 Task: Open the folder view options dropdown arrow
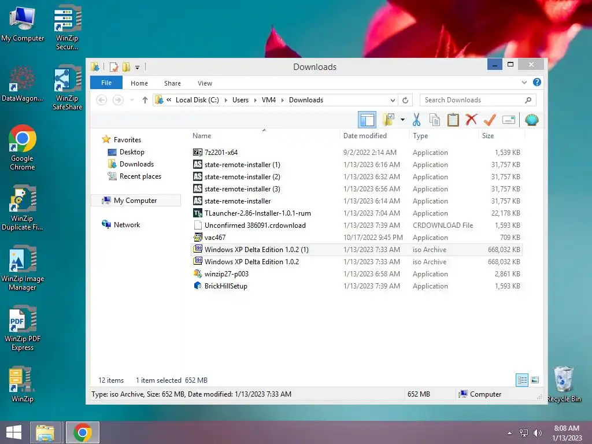click(402, 120)
